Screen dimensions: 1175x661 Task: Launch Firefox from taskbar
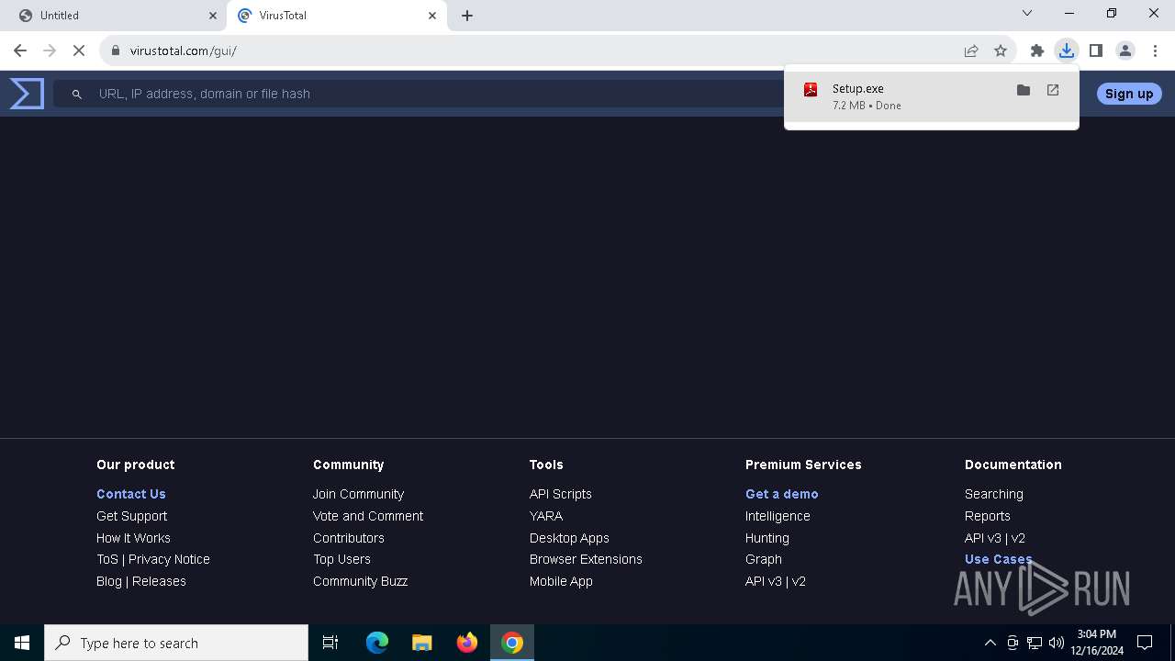click(467, 643)
